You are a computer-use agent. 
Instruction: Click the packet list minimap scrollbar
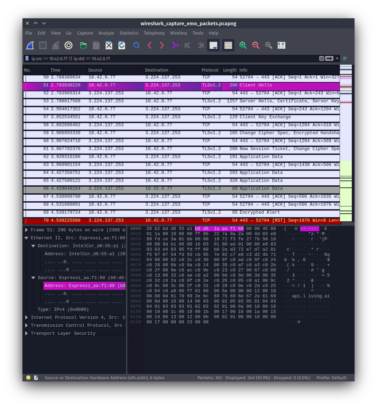346,143
